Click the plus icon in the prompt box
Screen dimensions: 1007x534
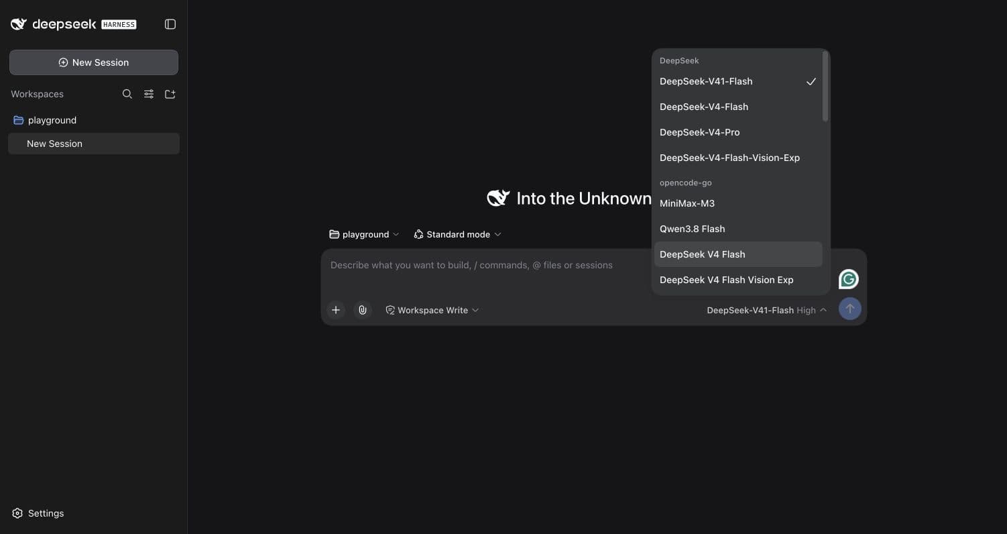tap(336, 310)
